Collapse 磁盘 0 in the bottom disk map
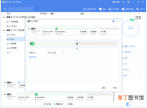Viewport: 147px width, 108px height. pyautogui.click(x=5, y=82)
